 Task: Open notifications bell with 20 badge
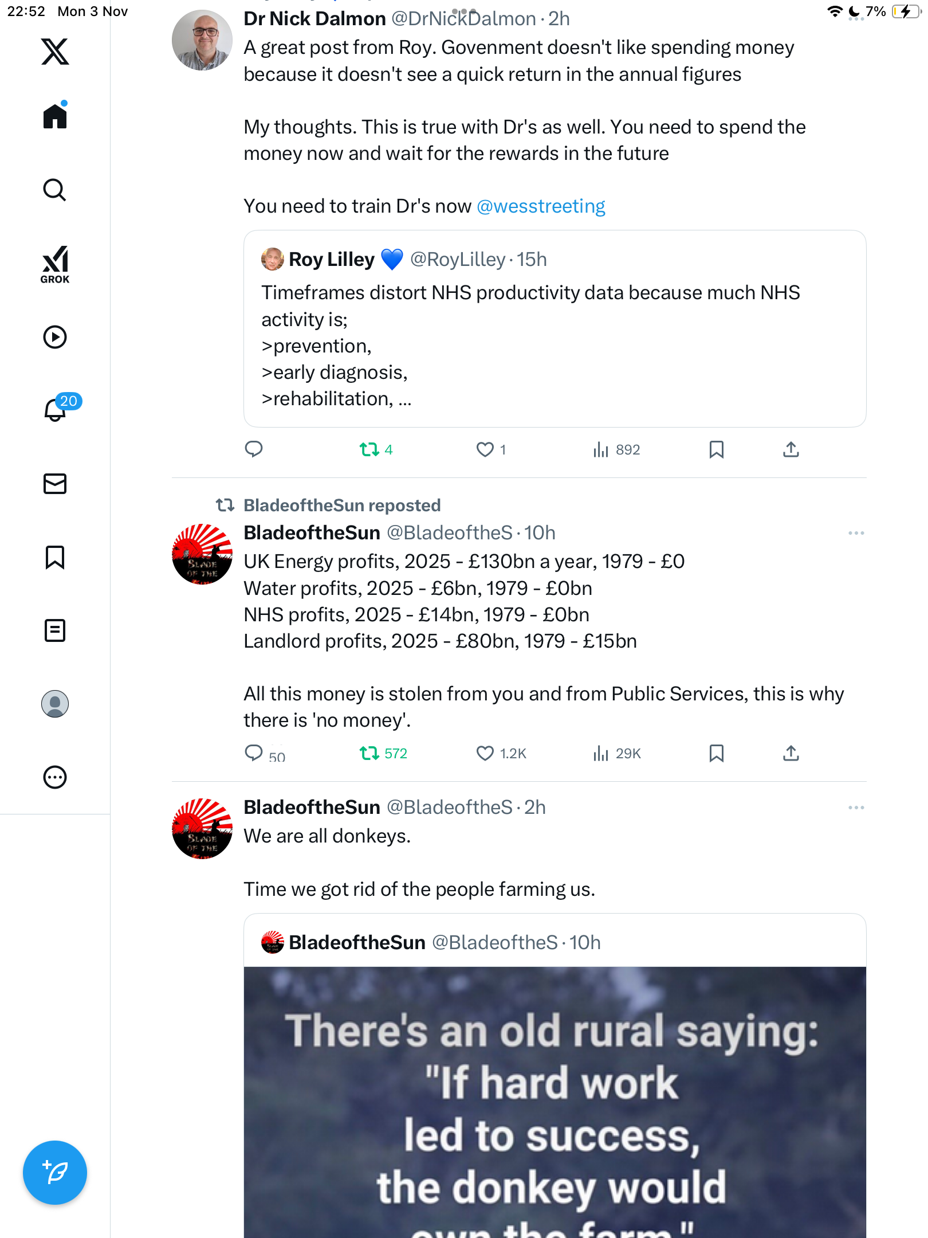point(56,409)
